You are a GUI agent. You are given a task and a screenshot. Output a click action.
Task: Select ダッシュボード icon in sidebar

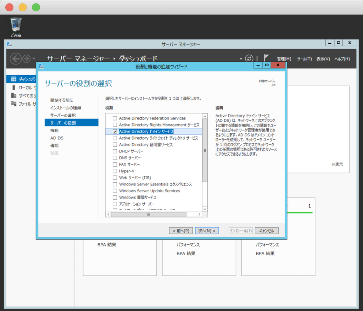click(14, 79)
